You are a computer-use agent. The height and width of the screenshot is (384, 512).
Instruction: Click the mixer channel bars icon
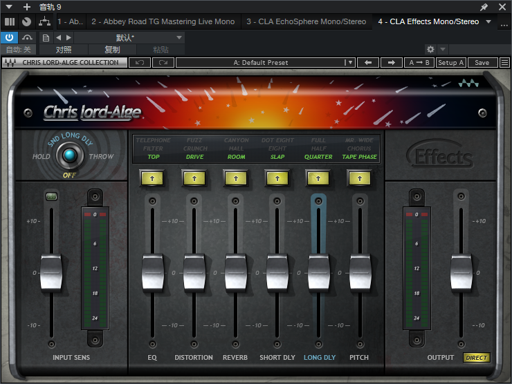pos(10,22)
